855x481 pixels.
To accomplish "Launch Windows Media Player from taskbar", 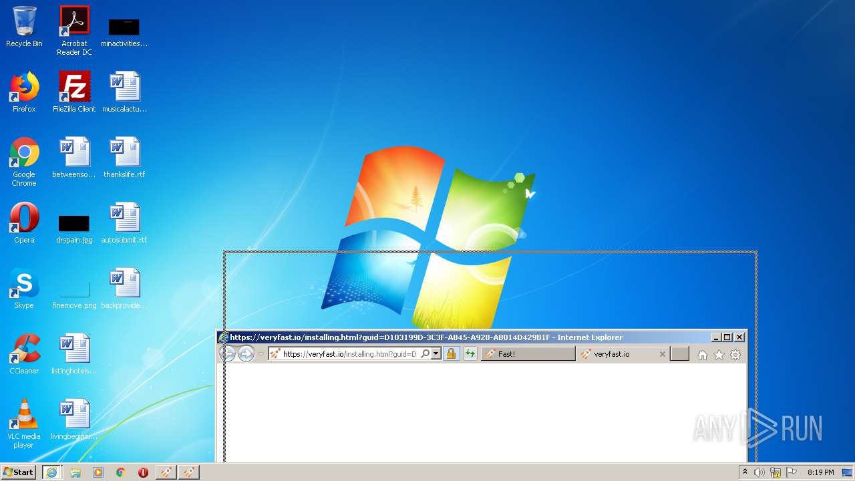I will tap(98, 472).
